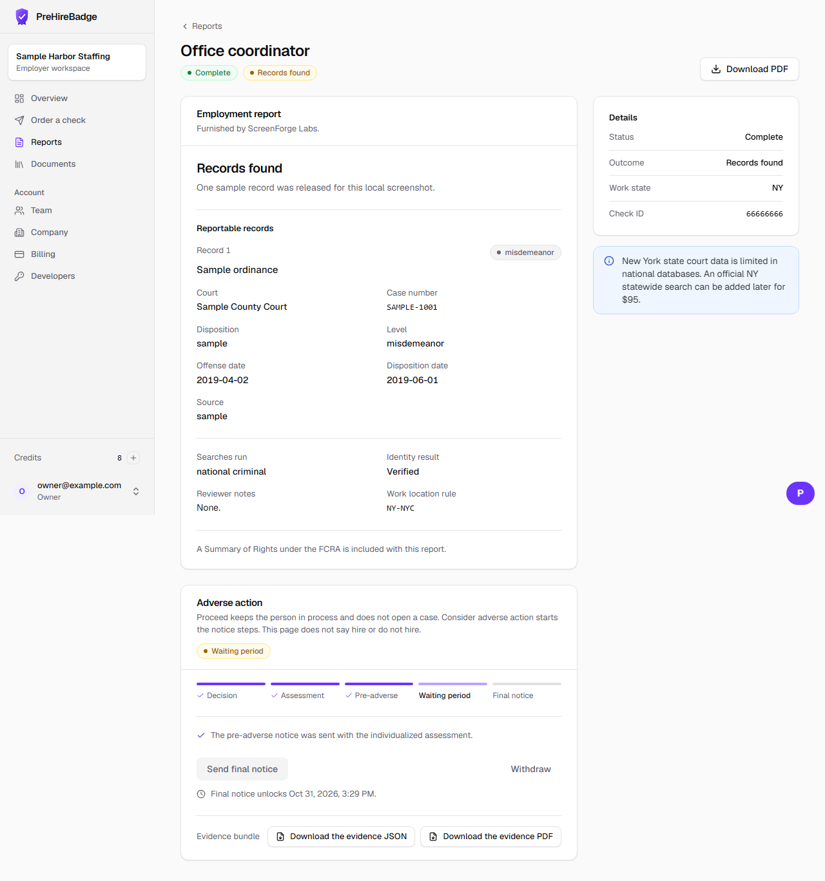Open the Sample Harbor Staffing workspace selector

(x=77, y=62)
